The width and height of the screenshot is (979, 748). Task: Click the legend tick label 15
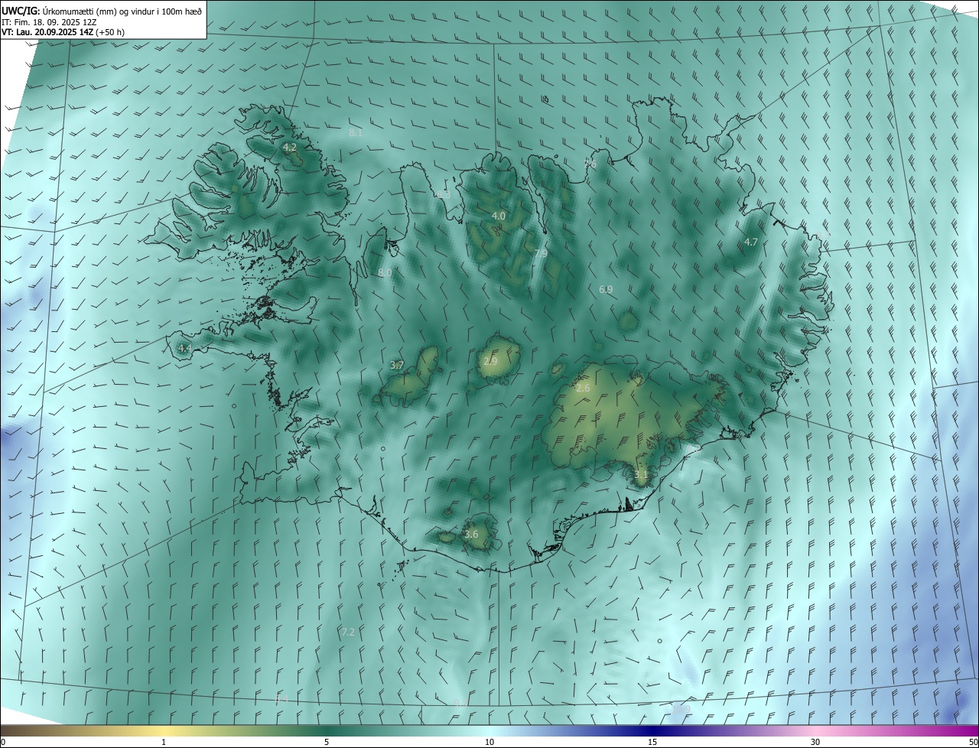tap(652, 742)
